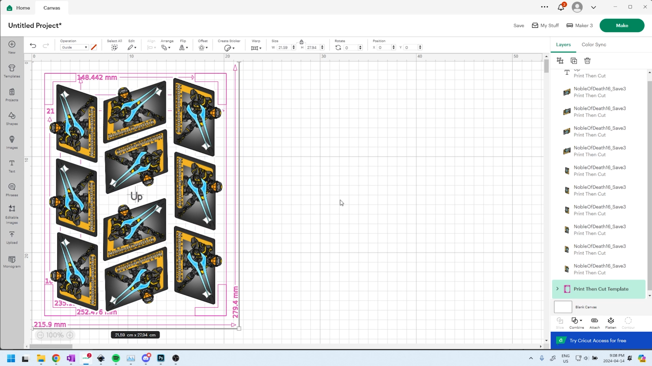
Task: Click the Operation color swatch
Action: coord(94,47)
